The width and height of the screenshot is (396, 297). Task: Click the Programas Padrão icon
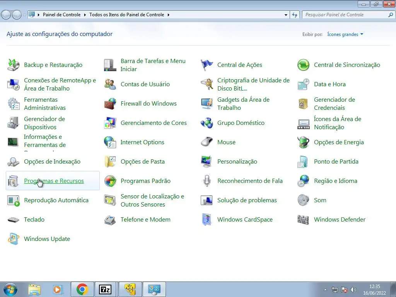[x=110, y=181]
